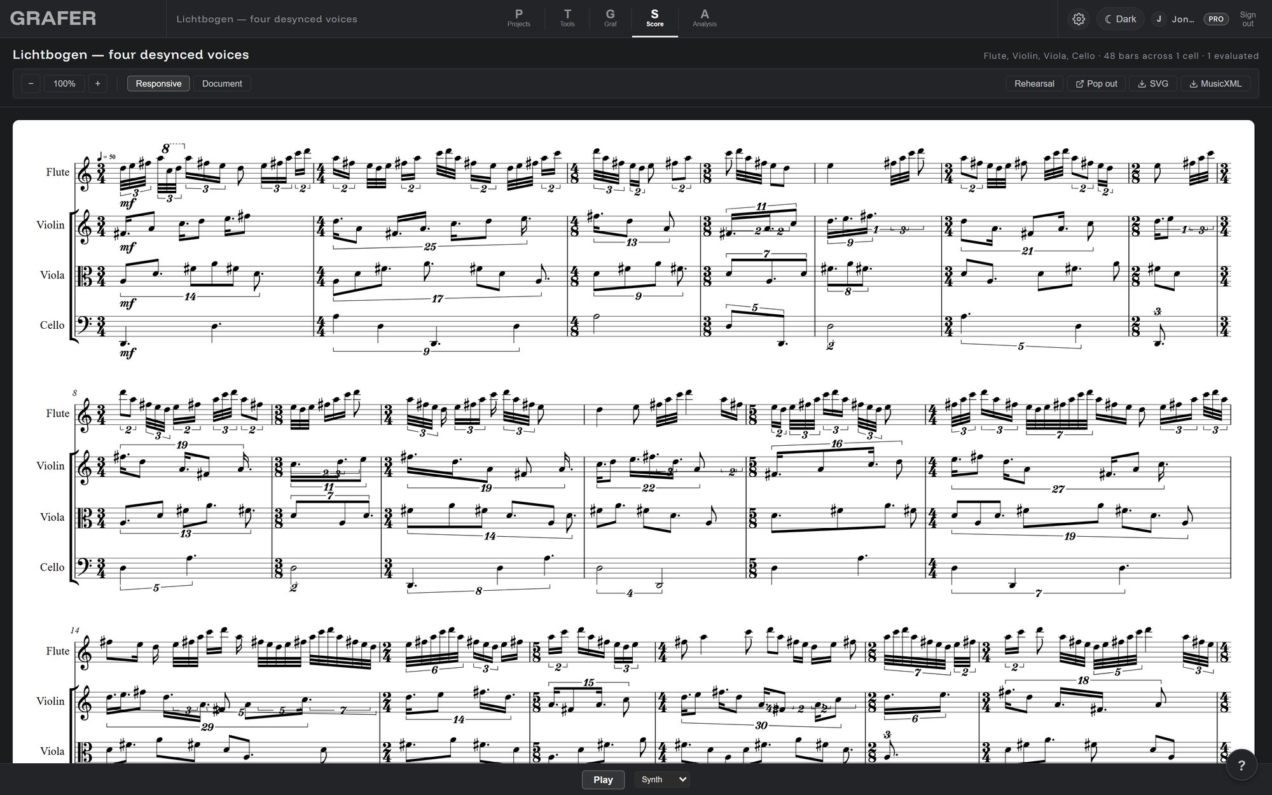Select the Document layout mode
Viewport: 1272px width, 795px height.
click(222, 83)
